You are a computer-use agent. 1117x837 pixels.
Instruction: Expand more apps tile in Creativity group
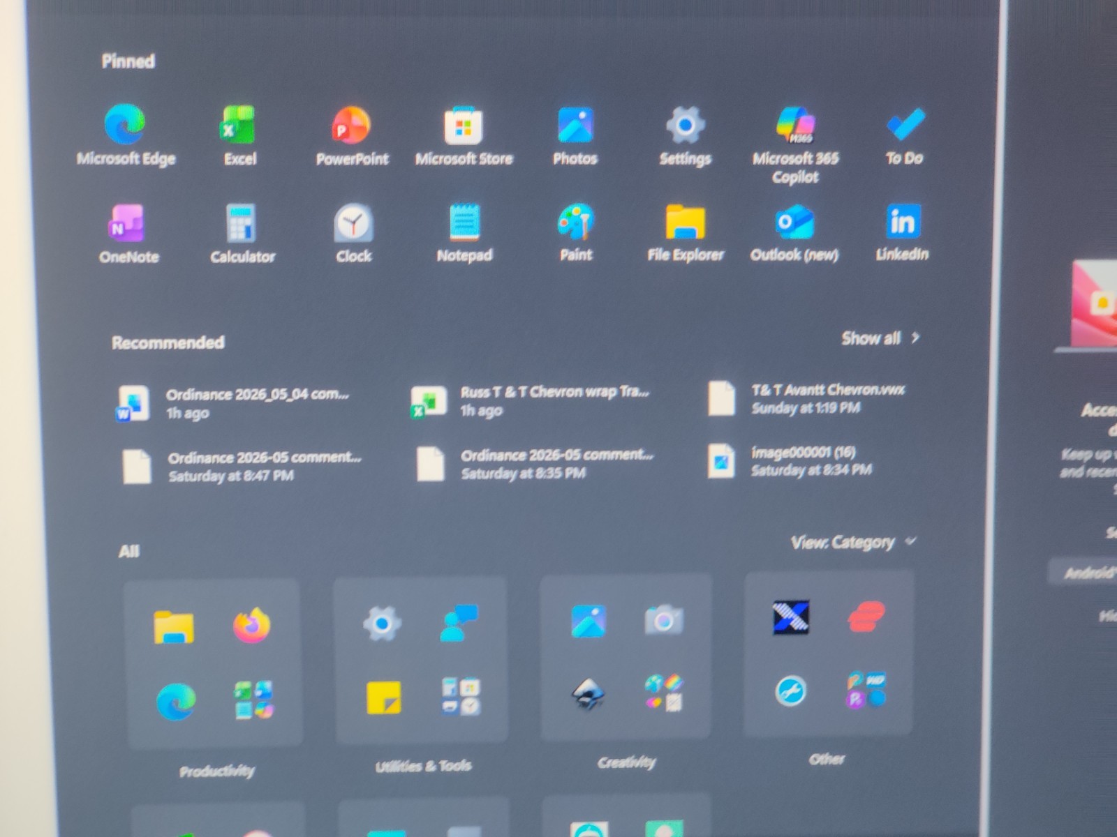coord(663,693)
